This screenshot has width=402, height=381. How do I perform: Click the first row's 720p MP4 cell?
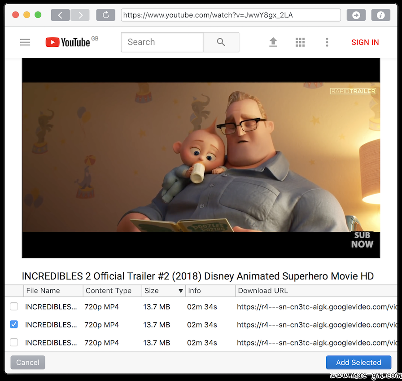tap(102, 307)
